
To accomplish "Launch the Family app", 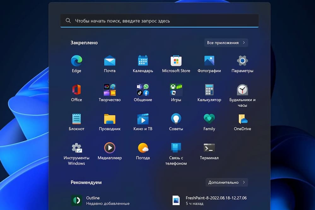I will (209, 122).
